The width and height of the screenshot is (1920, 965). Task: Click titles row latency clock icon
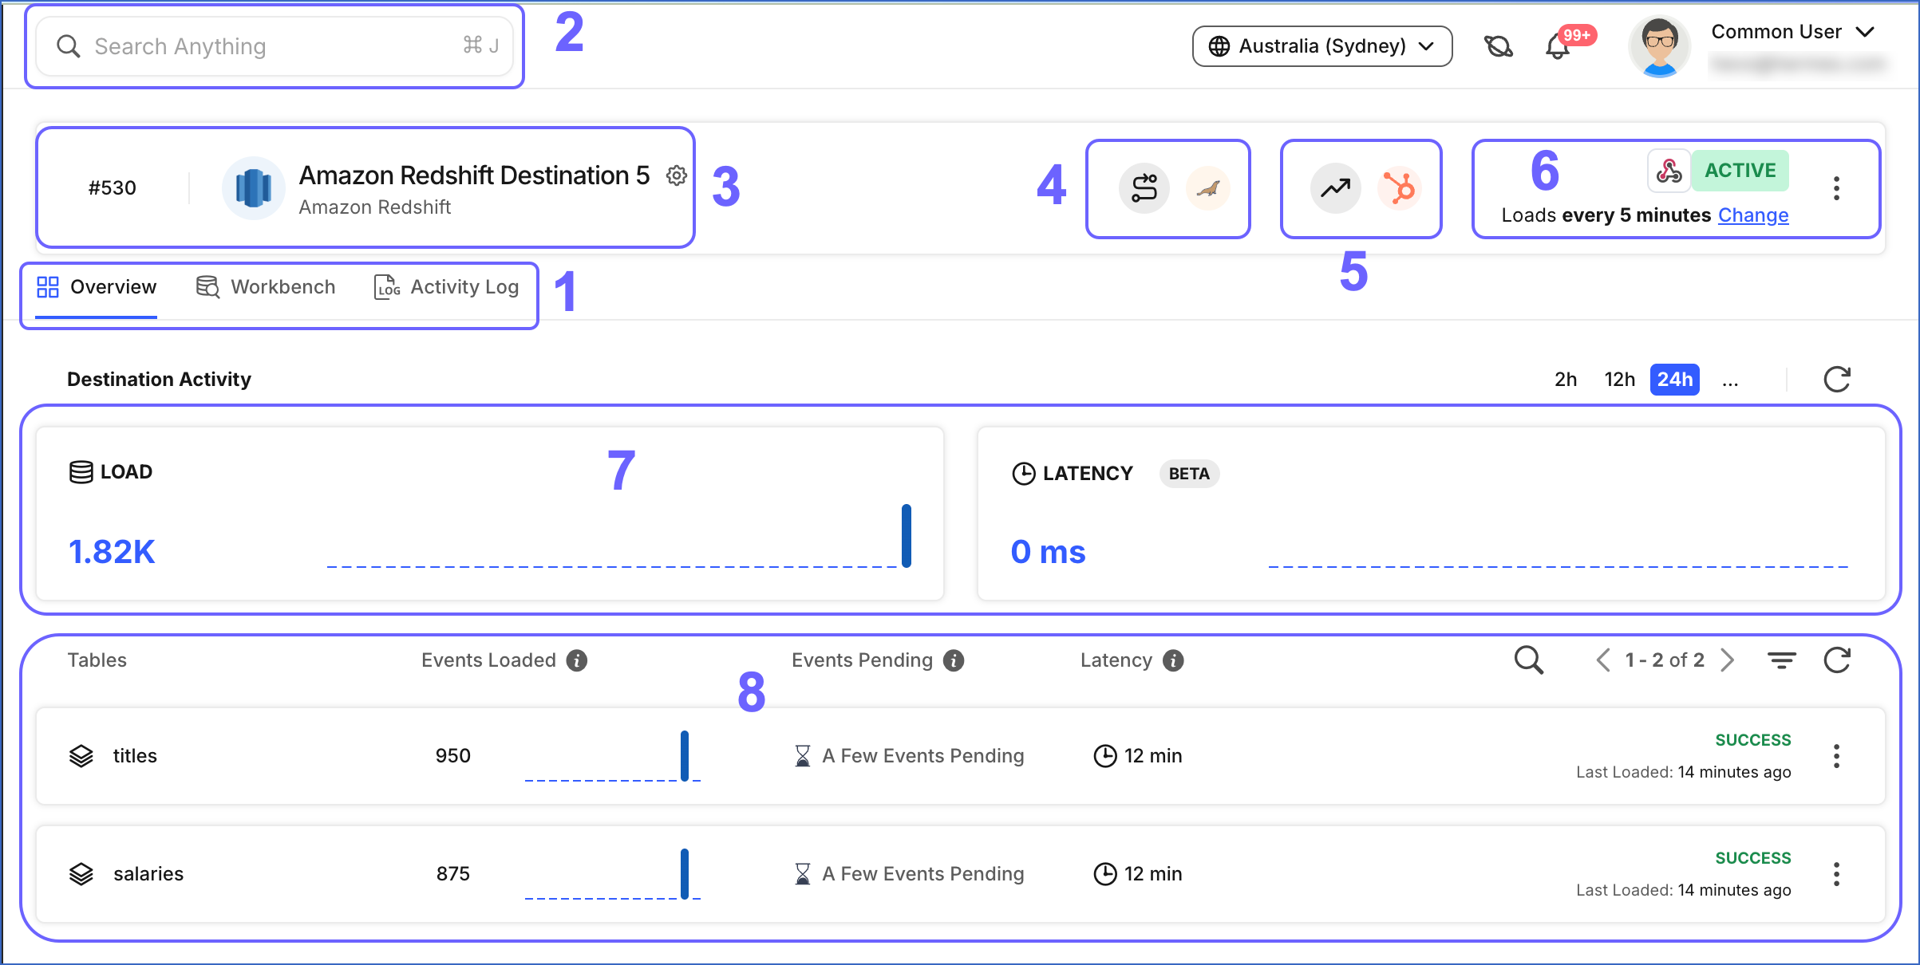[1105, 756]
